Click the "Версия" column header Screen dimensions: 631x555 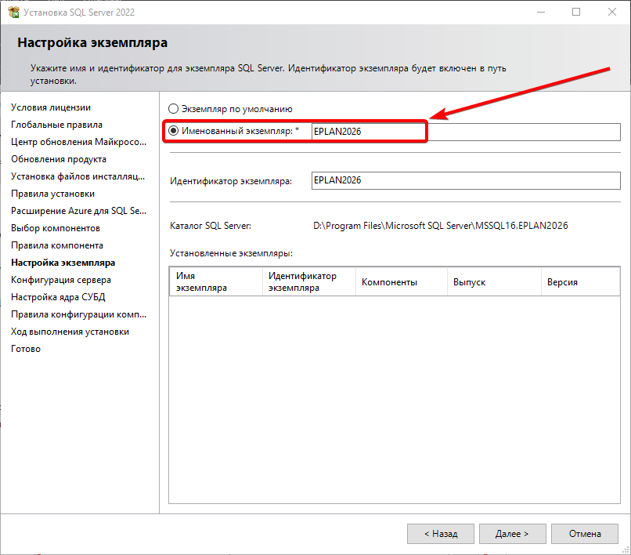click(x=580, y=281)
